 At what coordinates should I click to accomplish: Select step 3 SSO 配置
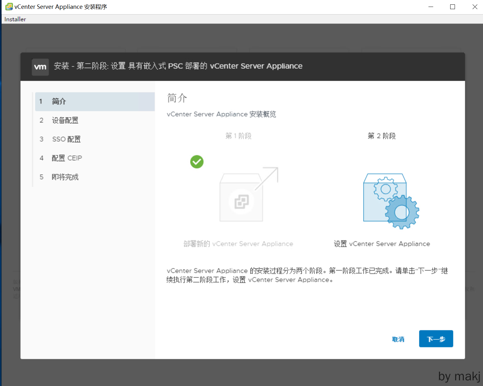[x=66, y=139]
